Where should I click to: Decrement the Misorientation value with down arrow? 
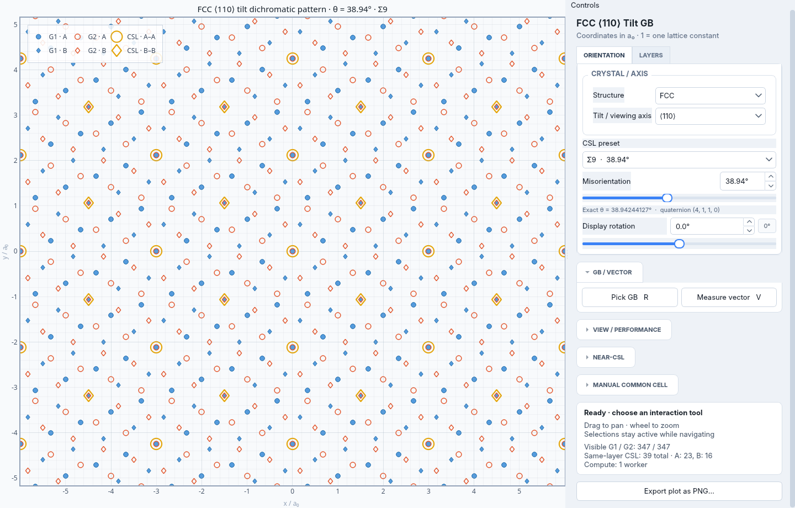(x=771, y=186)
